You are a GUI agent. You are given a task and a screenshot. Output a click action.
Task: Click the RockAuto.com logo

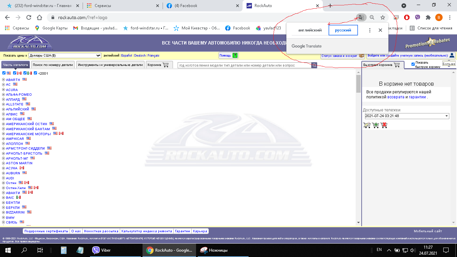(30, 43)
